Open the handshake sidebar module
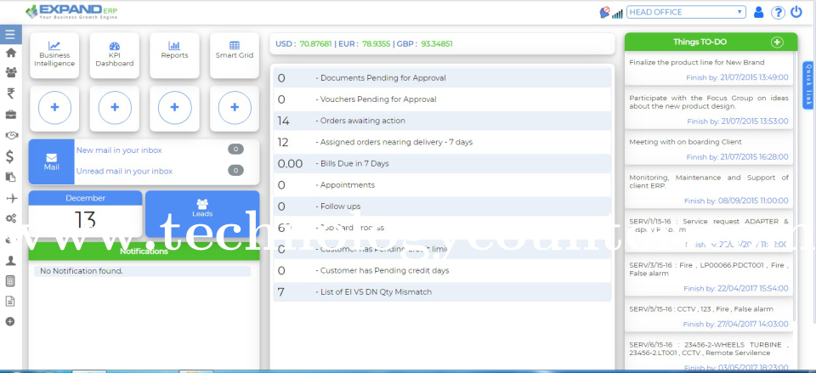The image size is (816, 373). tap(10, 135)
